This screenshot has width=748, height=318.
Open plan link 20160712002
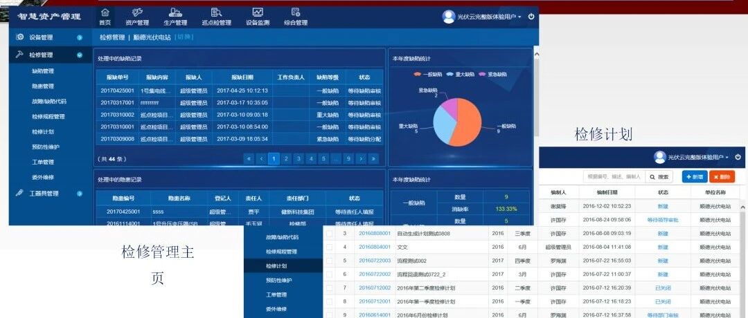click(375, 288)
